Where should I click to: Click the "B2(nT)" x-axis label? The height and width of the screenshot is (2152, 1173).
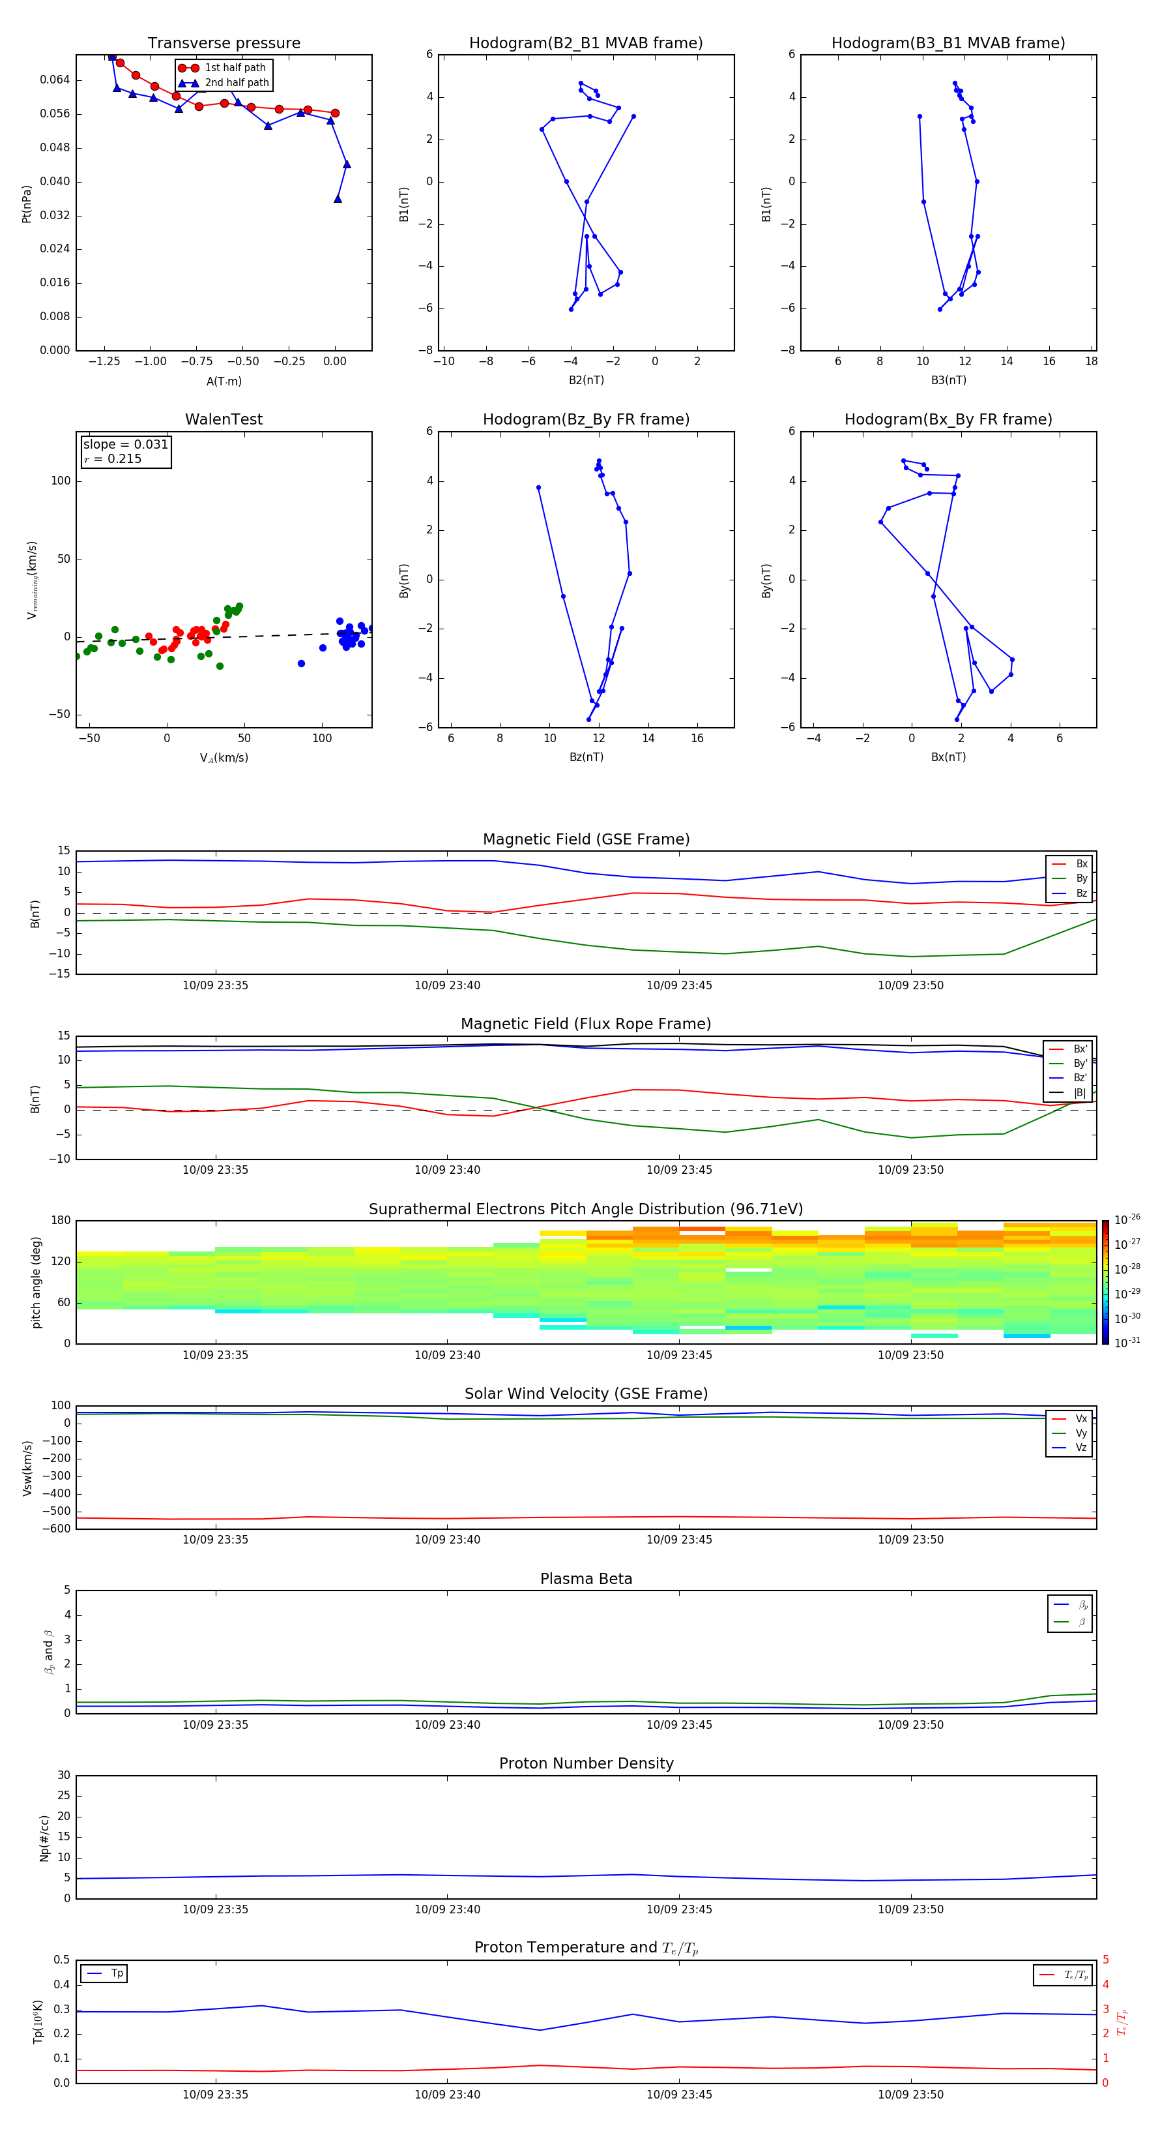tap(586, 380)
